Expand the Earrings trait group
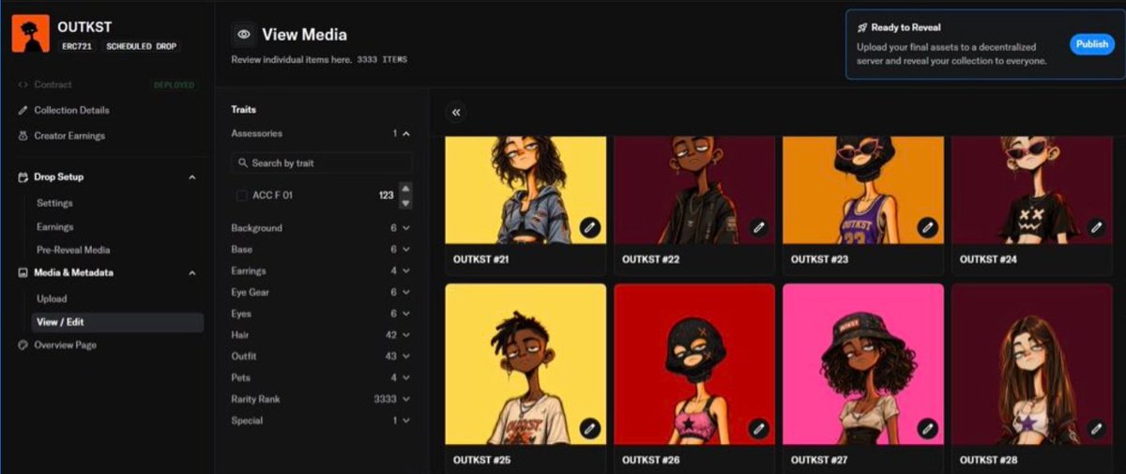Viewport: 1126px width, 474px height. [405, 270]
